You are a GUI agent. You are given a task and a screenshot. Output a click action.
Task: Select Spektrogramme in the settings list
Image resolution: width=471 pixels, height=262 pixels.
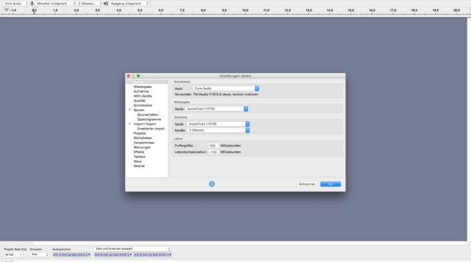coord(149,119)
